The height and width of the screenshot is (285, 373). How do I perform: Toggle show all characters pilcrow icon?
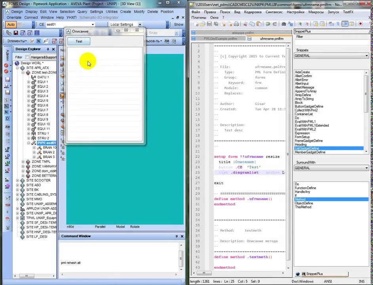pos(338,24)
